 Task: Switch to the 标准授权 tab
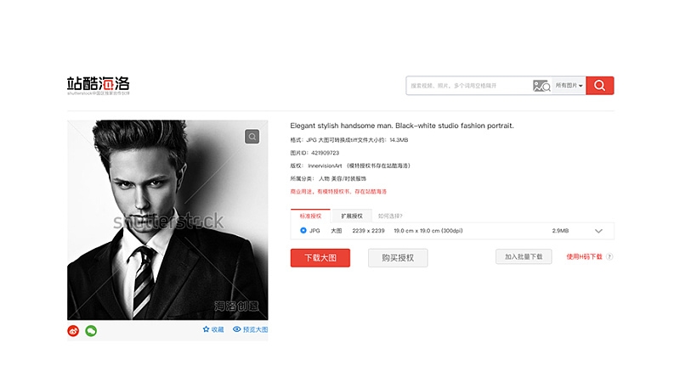click(310, 216)
